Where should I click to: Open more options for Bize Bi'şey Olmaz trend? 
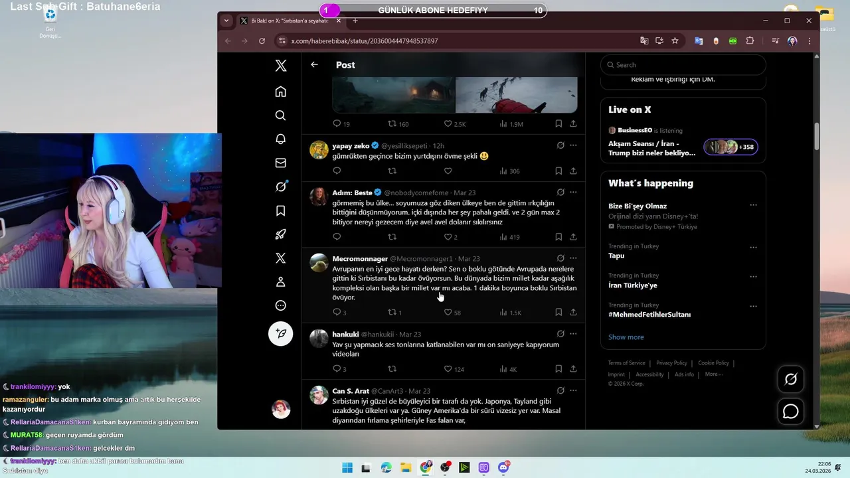point(753,205)
